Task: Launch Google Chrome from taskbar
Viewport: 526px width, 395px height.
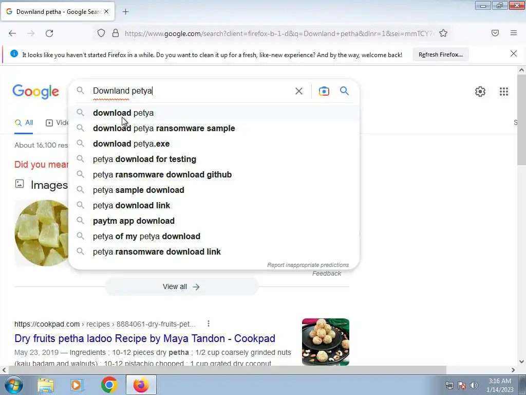Action: click(x=109, y=385)
